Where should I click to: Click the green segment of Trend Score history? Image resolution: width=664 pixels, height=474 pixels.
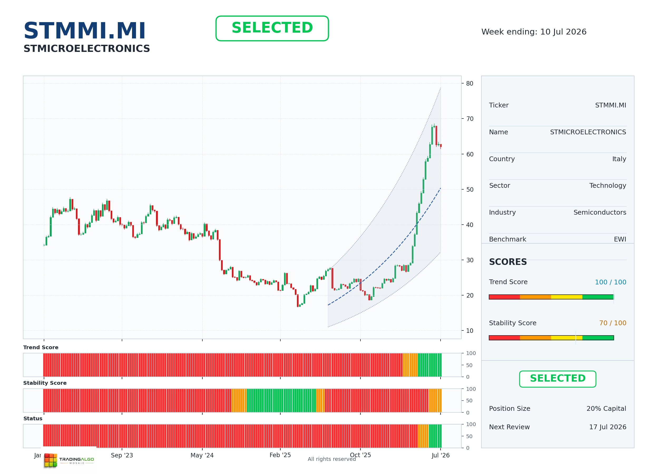click(429, 365)
